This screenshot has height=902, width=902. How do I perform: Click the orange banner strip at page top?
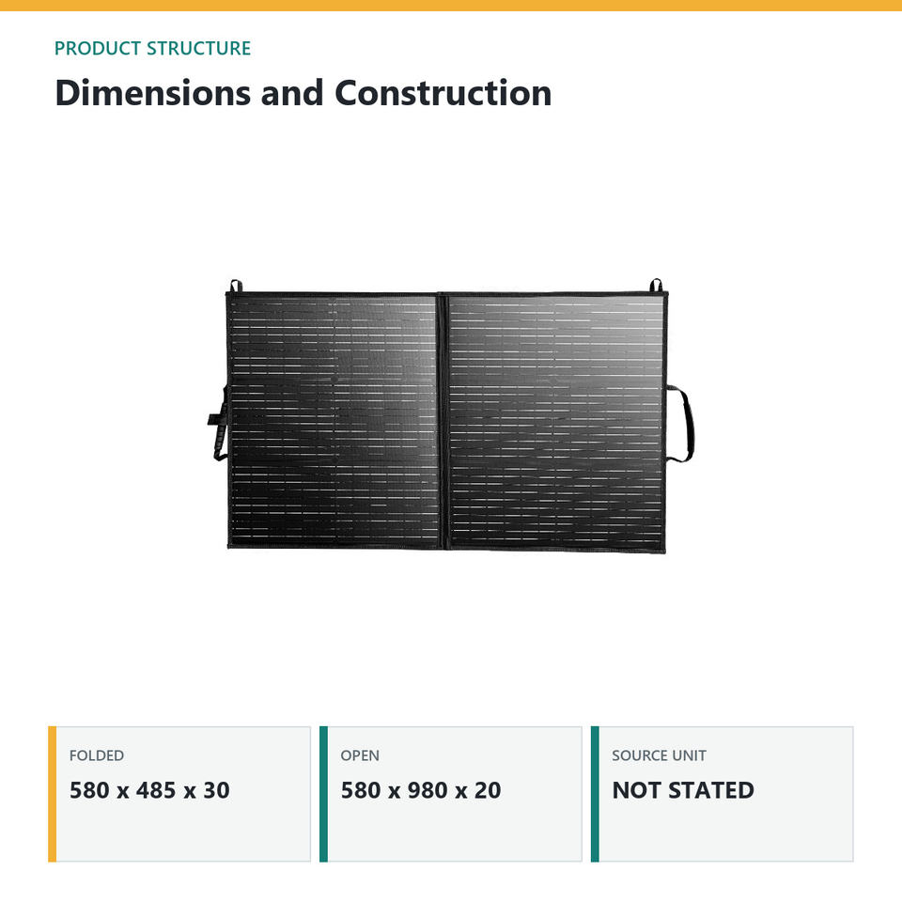tap(451, 6)
